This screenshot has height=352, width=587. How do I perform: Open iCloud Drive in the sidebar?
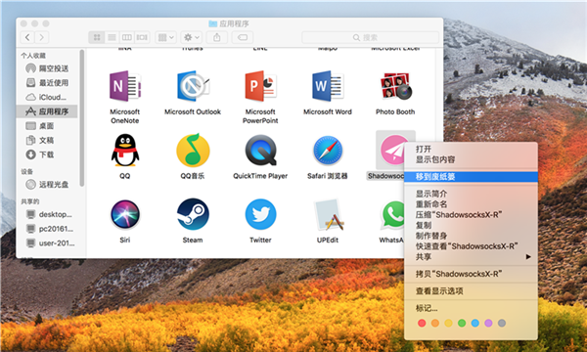pos(47,97)
